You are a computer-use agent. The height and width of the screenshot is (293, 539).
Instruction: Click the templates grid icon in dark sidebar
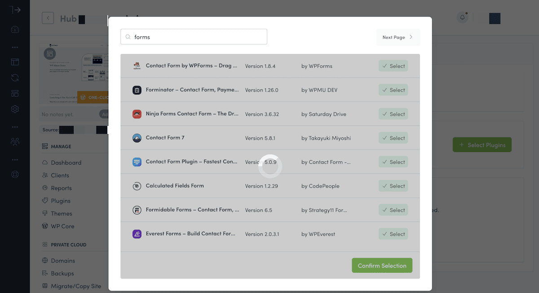pos(15,93)
